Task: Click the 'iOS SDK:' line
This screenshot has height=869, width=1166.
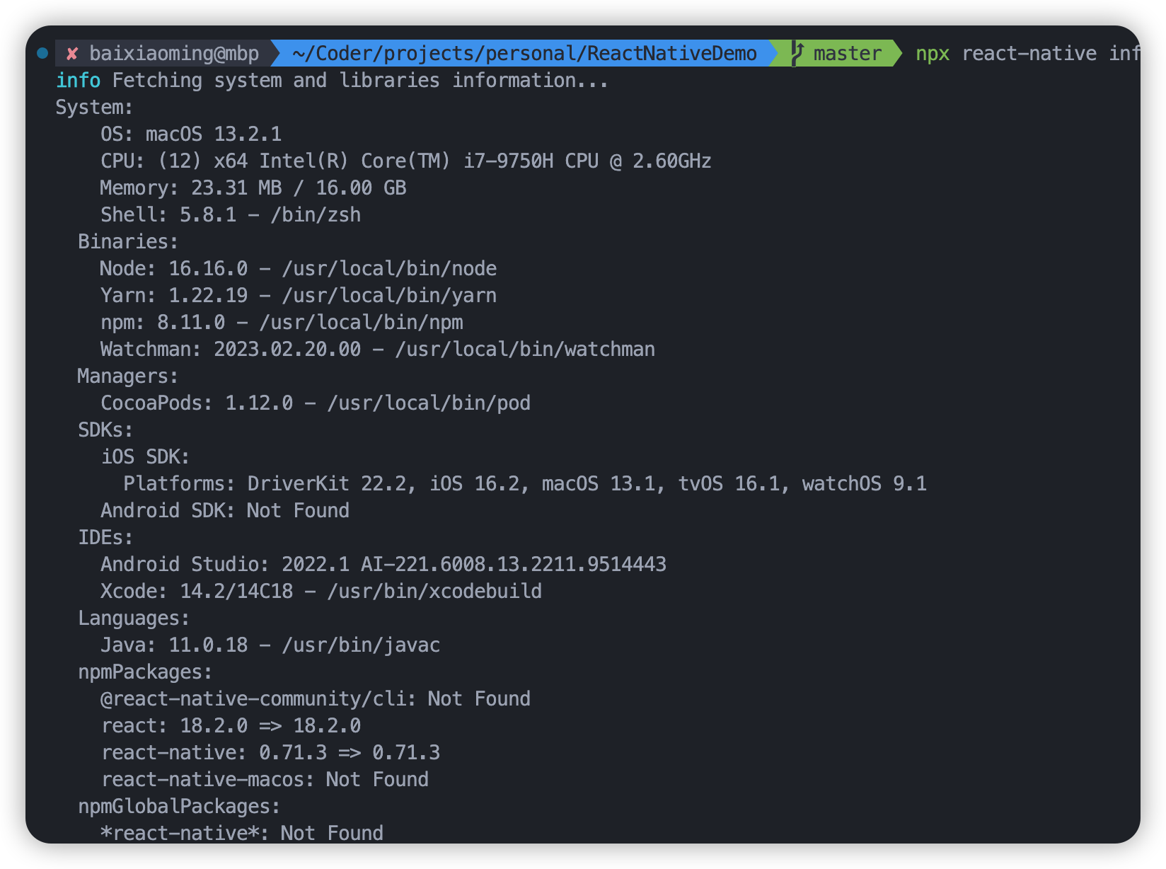Action: 145,457
